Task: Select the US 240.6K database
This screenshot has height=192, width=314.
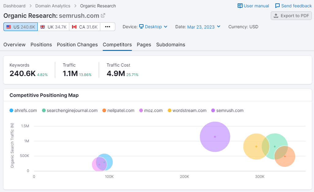Action: (x=21, y=27)
